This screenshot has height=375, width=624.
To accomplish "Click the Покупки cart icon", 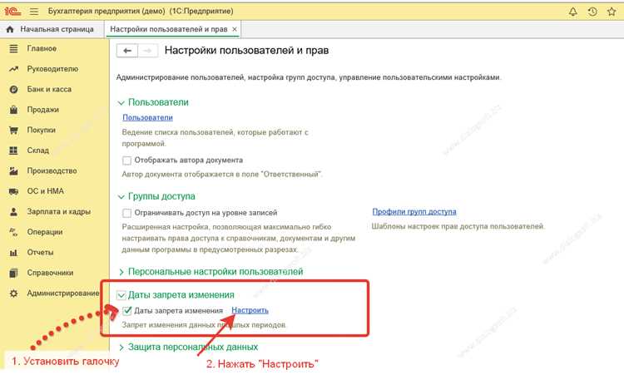I will (13, 130).
